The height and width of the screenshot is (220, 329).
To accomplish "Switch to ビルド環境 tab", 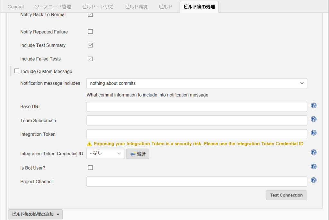I will click(136, 7).
